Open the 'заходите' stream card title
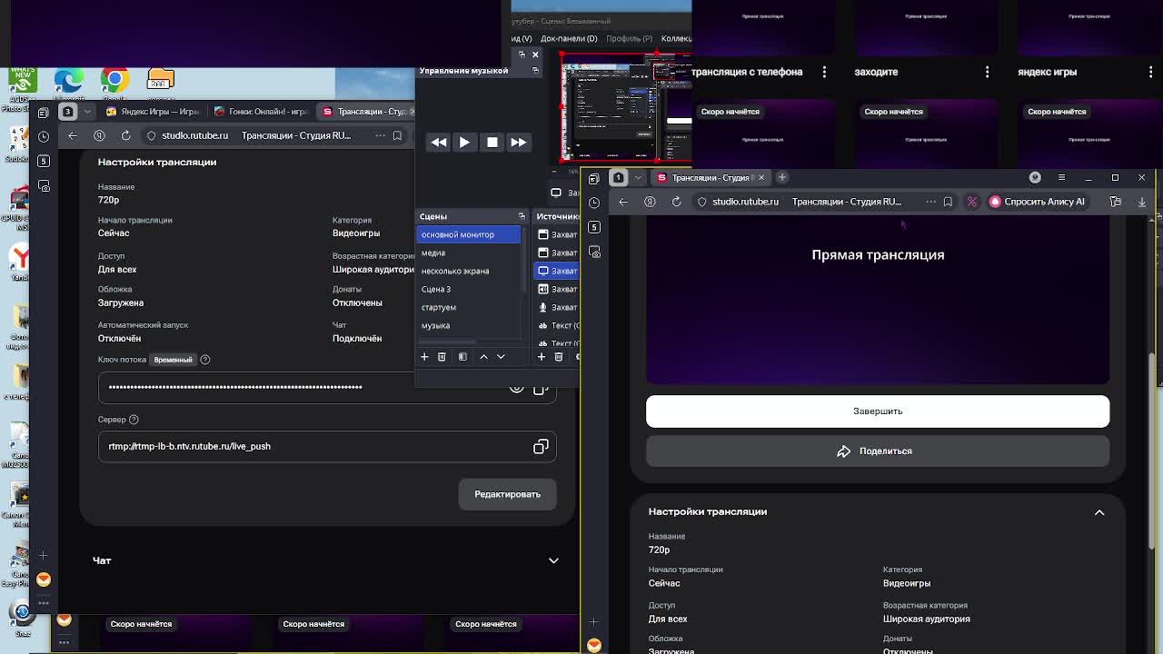This screenshot has width=1163, height=654. 876,72
